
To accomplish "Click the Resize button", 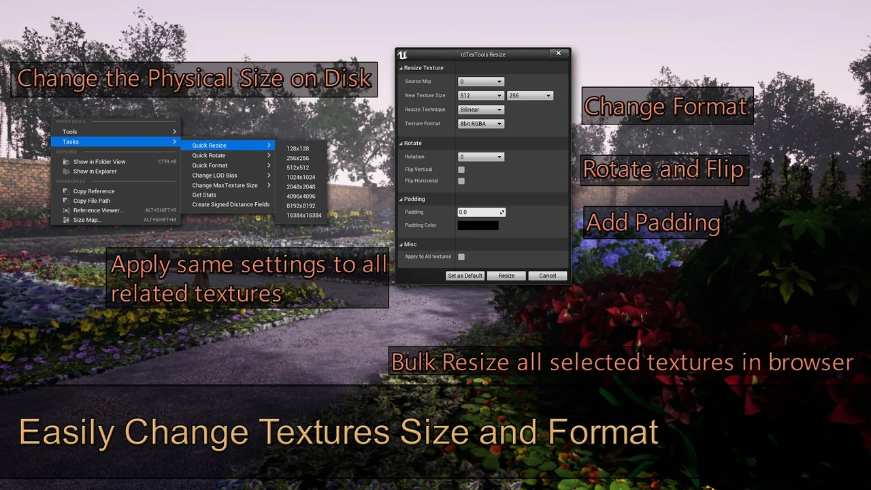I will pos(506,276).
